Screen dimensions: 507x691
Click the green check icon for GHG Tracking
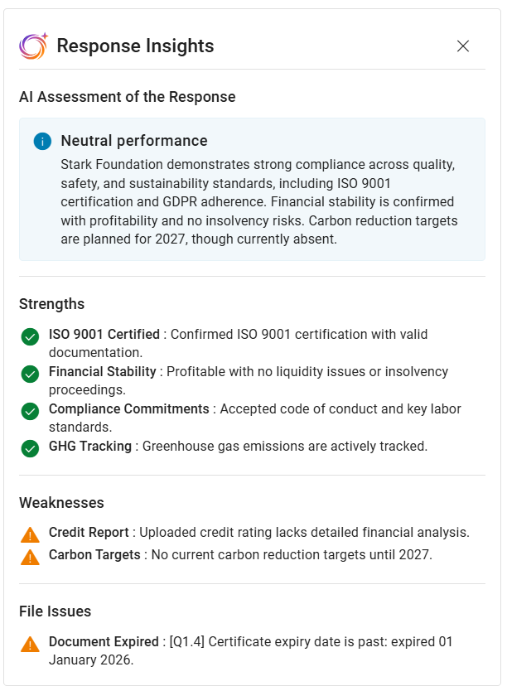31,448
